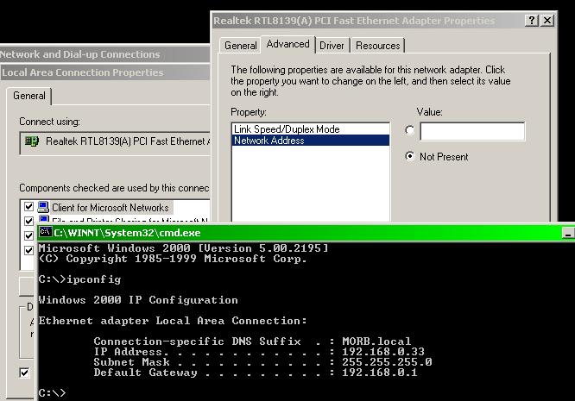Image resolution: width=575 pixels, height=401 pixels.
Task: Click the 255.255.255.0 subnet mask value
Action: pyautogui.click(x=387, y=362)
